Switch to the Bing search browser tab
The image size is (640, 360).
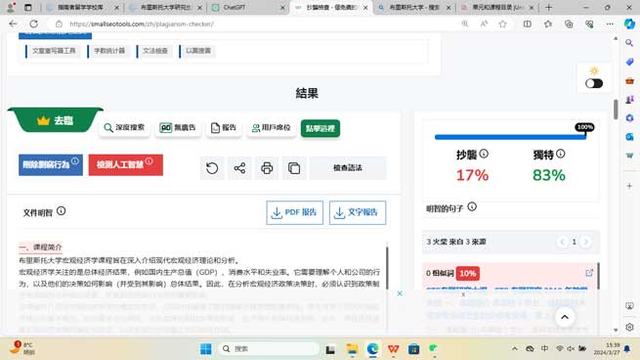pyautogui.click(x=413, y=8)
